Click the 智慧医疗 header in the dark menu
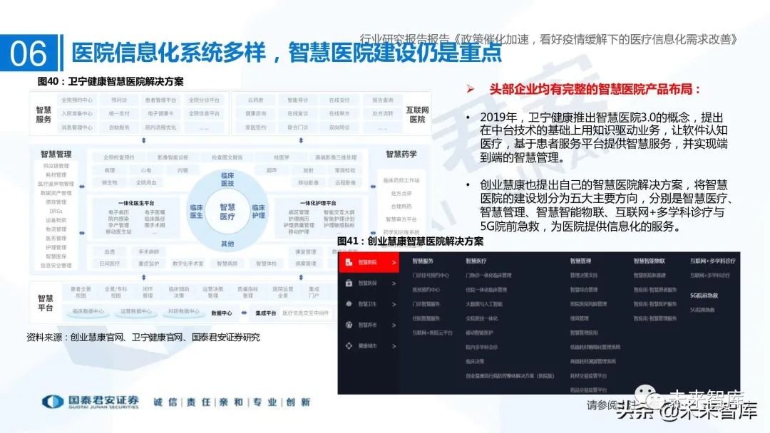This screenshot has height=433, width=770. [476, 261]
